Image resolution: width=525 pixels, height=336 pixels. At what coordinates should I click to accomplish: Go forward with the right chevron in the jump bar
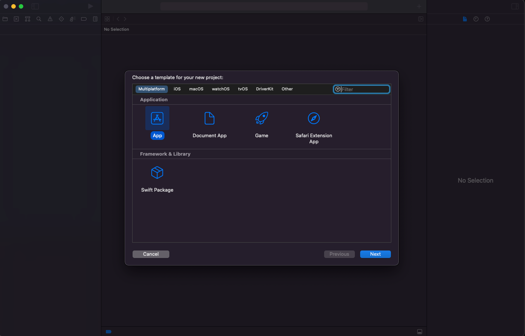(125, 19)
